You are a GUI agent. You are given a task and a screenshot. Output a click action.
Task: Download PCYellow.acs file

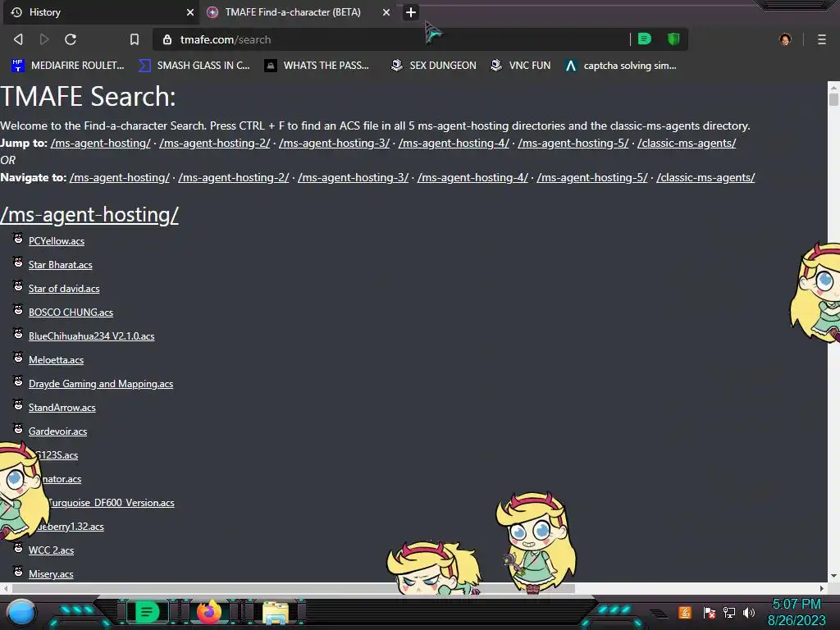(57, 241)
